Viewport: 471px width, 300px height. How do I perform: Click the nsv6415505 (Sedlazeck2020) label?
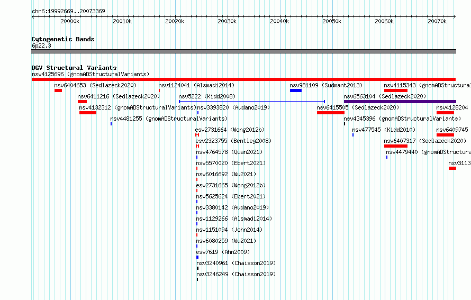click(358, 107)
